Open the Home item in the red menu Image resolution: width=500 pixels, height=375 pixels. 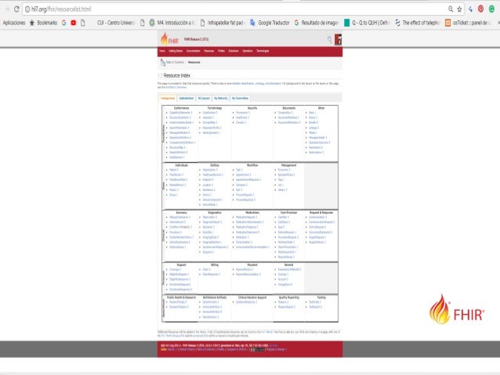pyautogui.click(x=162, y=51)
